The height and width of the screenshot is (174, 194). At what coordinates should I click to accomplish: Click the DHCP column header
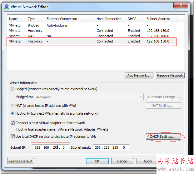point(135,19)
